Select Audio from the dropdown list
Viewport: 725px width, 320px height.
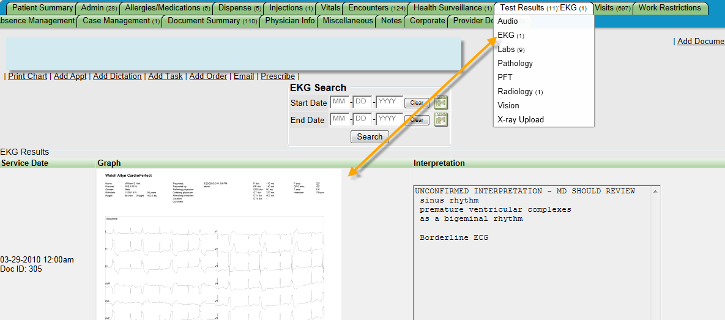tap(508, 21)
